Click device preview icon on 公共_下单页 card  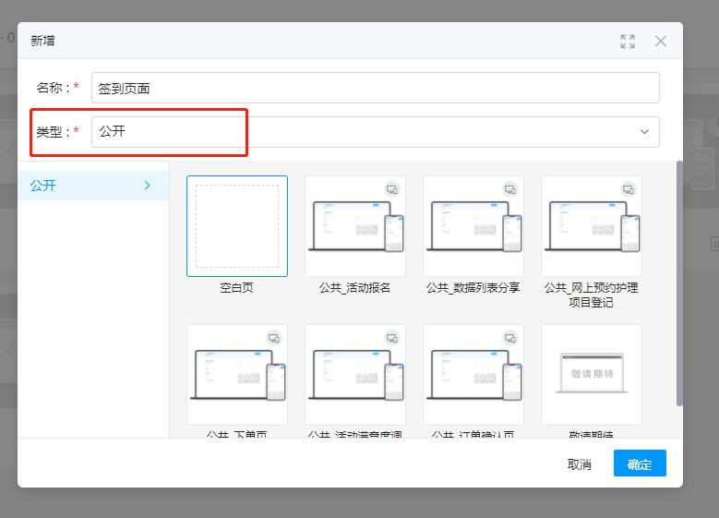(274, 338)
